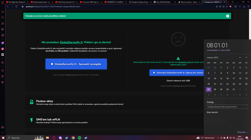Open Spotify from the taskbar
Viewport: 251px width, 140px height.
pos(79,138)
